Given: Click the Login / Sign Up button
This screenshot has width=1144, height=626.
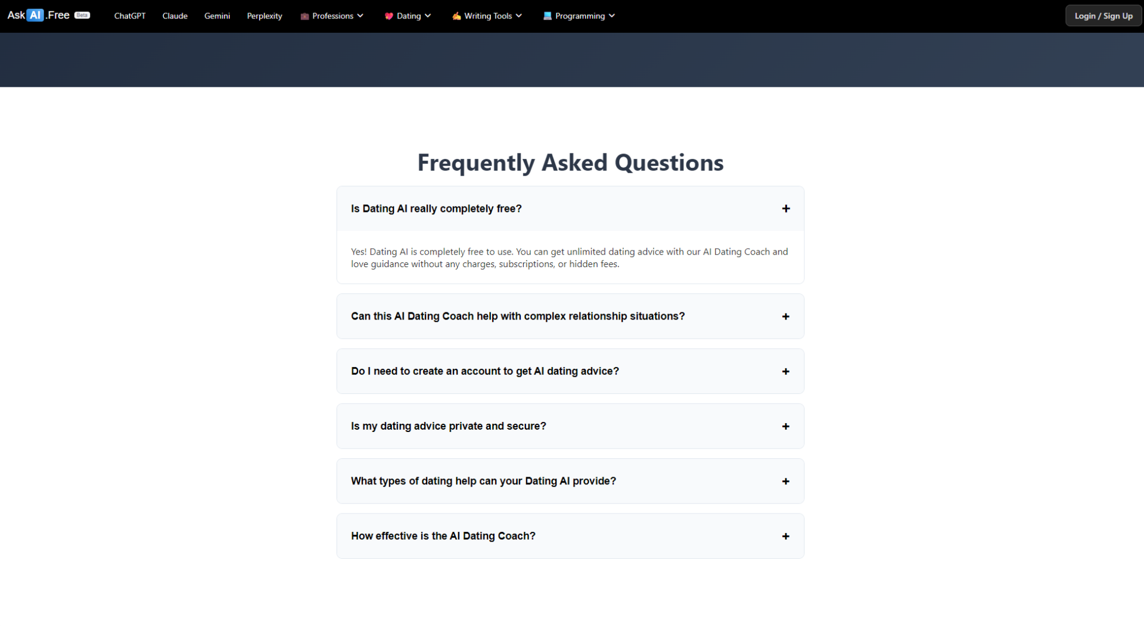Looking at the screenshot, I should pos(1103,16).
